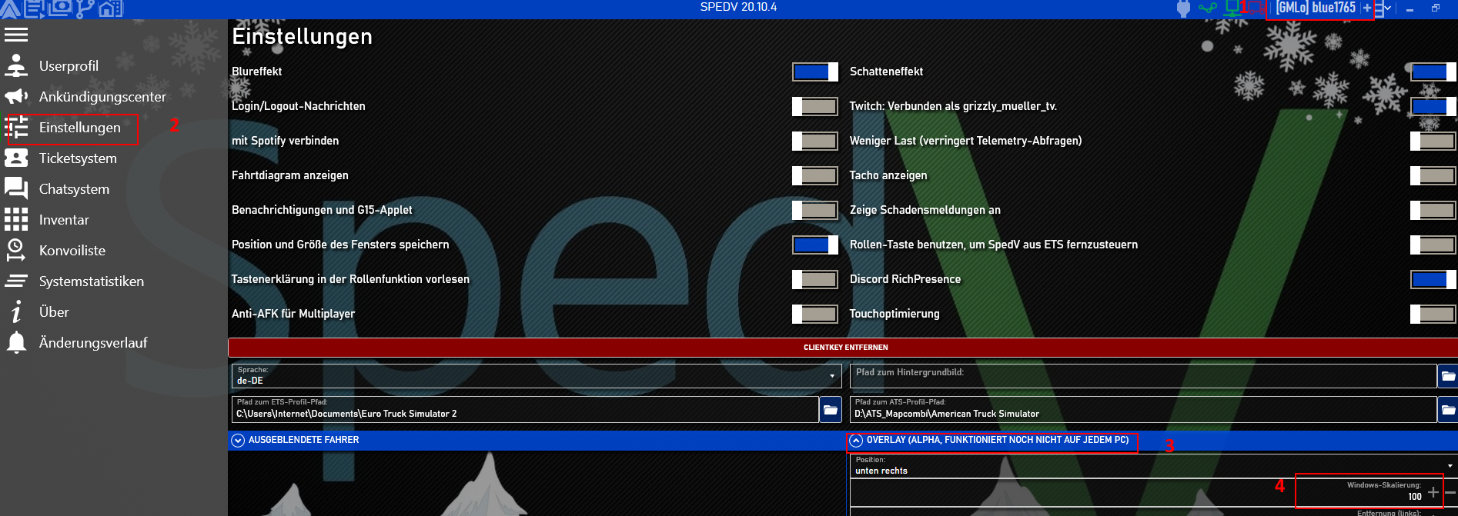Browse for ETS-Profil-Pfad folder icon
The width and height of the screenshot is (1458, 516).
tap(830, 410)
